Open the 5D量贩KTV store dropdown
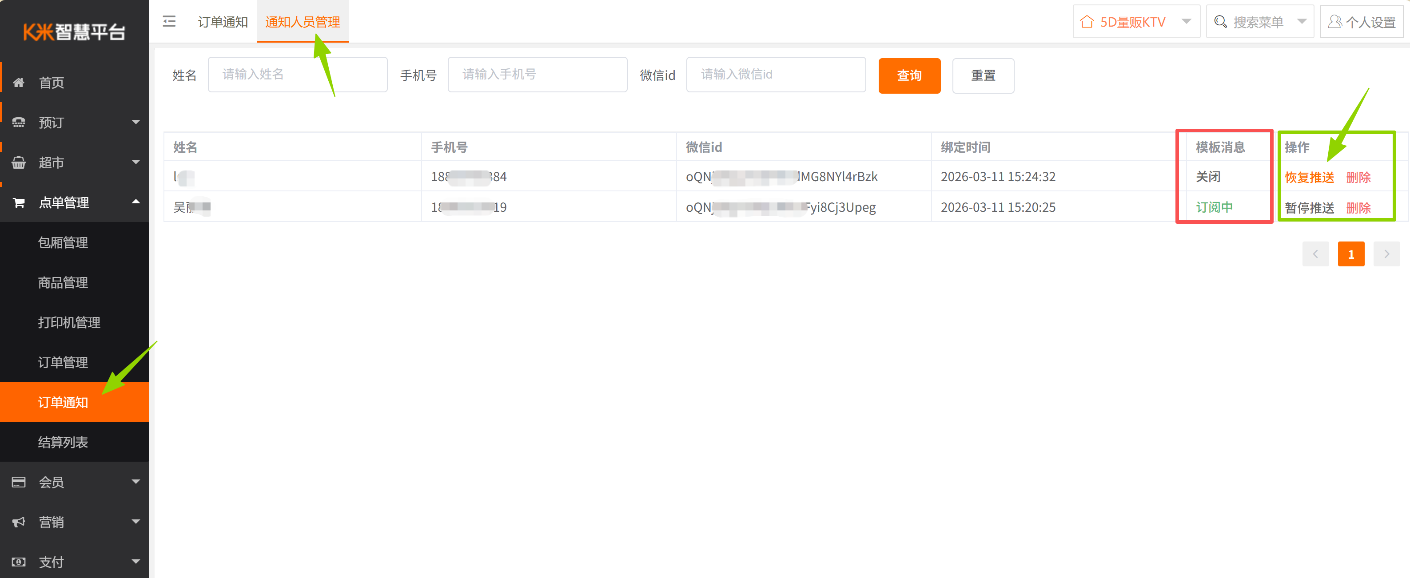The image size is (1410, 578). pyautogui.click(x=1136, y=22)
